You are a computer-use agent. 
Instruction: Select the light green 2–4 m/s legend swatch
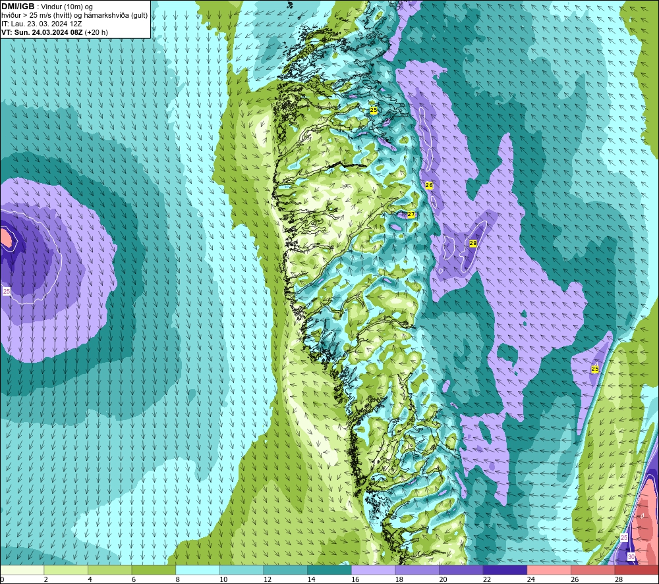point(65,570)
